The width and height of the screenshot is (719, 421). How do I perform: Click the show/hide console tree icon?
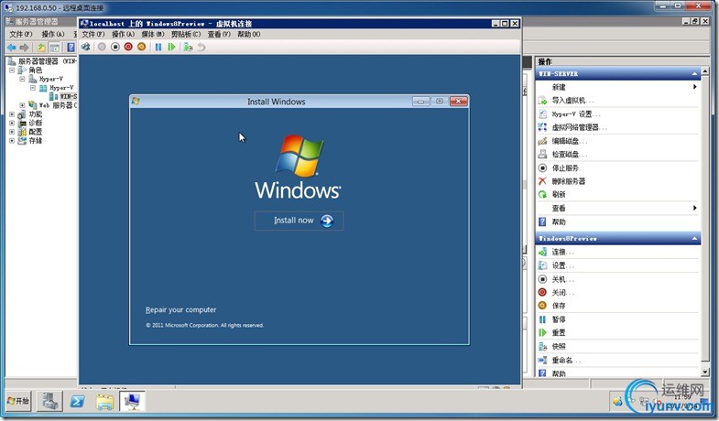(55, 48)
